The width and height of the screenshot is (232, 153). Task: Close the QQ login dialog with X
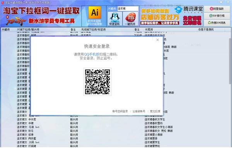(x=158, y=40)
